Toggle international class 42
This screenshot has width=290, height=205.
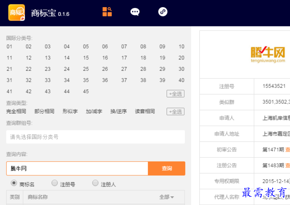(28, 91)
